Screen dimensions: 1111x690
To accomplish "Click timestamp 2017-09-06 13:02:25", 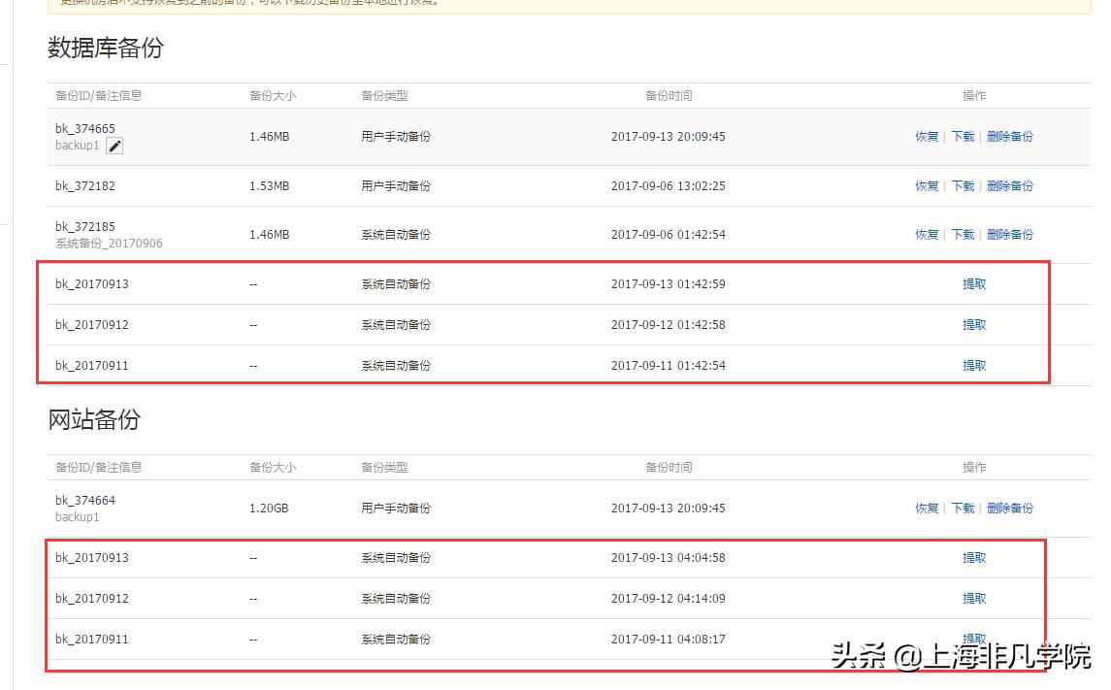I will pyautogui.click(x=669, y=186).
